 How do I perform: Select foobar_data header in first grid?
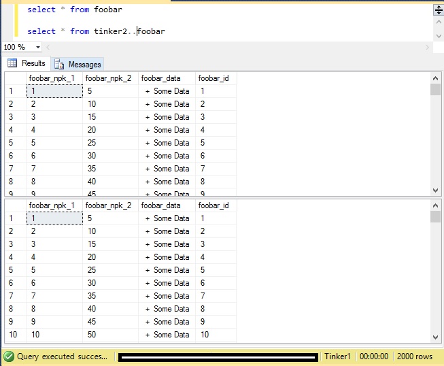point(167,78)
